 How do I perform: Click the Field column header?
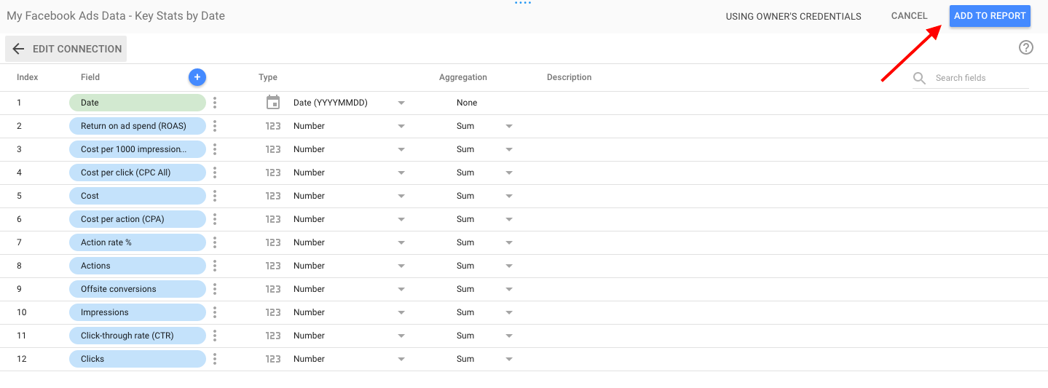(90, 77)
